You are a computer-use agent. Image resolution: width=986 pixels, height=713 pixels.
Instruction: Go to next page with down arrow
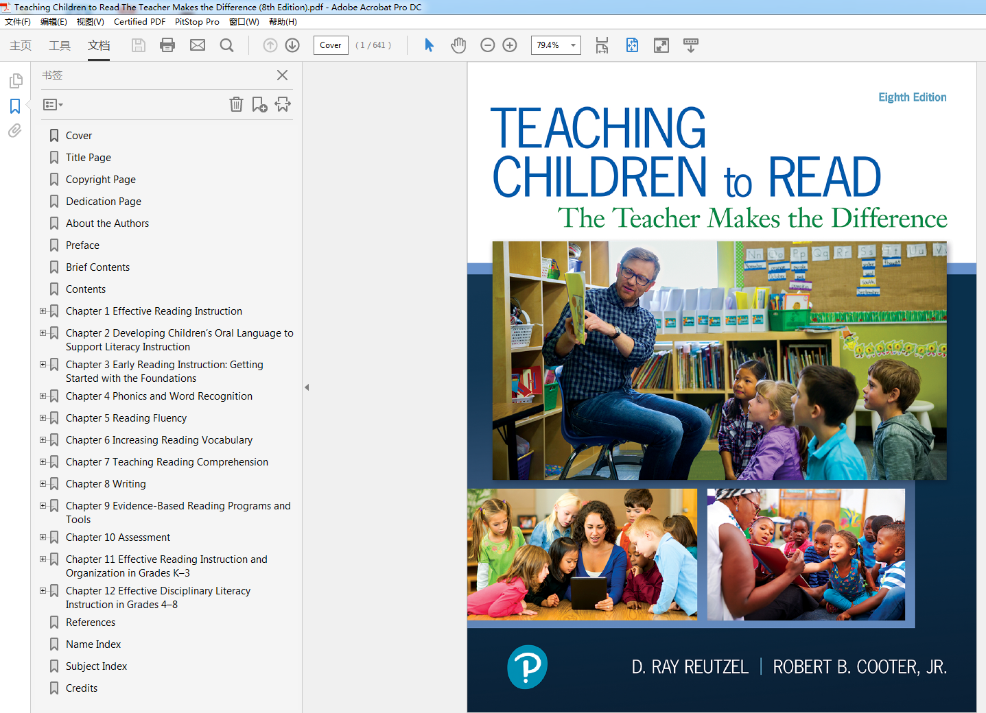tap(292, 45)
